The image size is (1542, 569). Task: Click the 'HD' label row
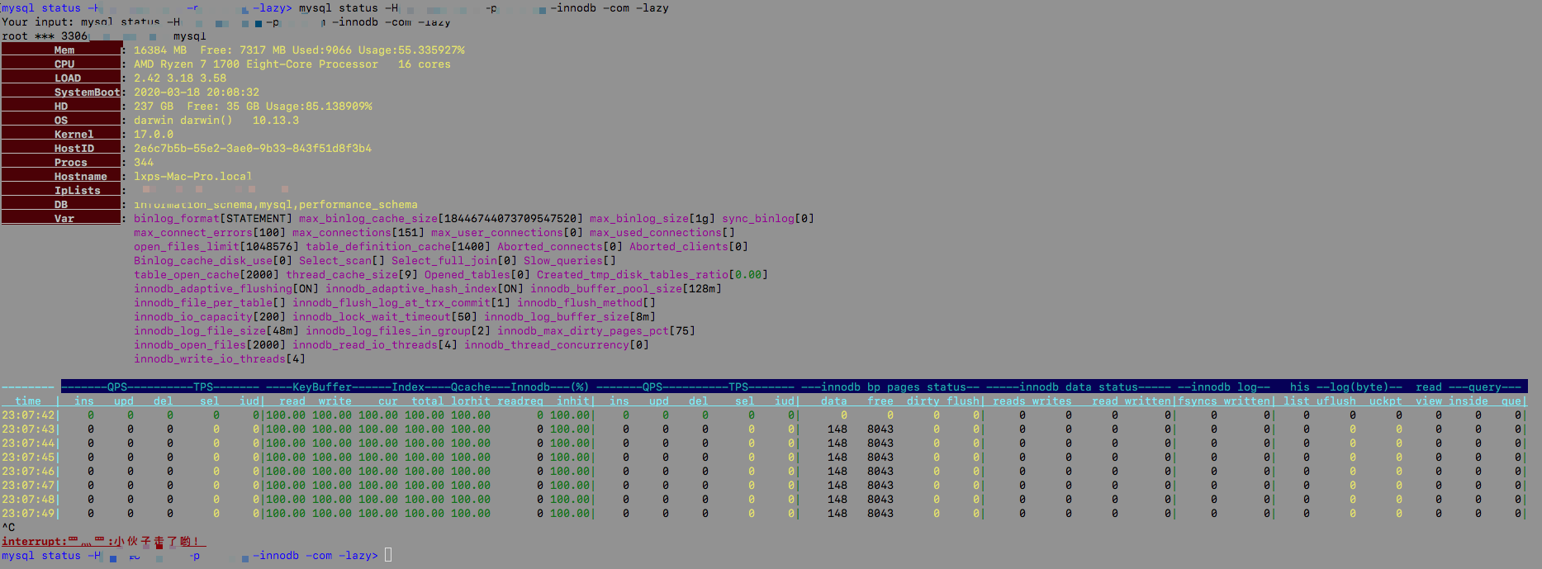[x=61, y=106]
